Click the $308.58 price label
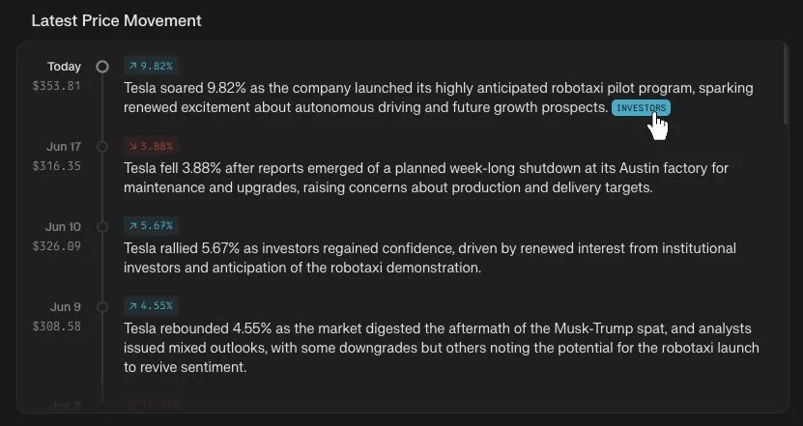 [x=56, y=327]
